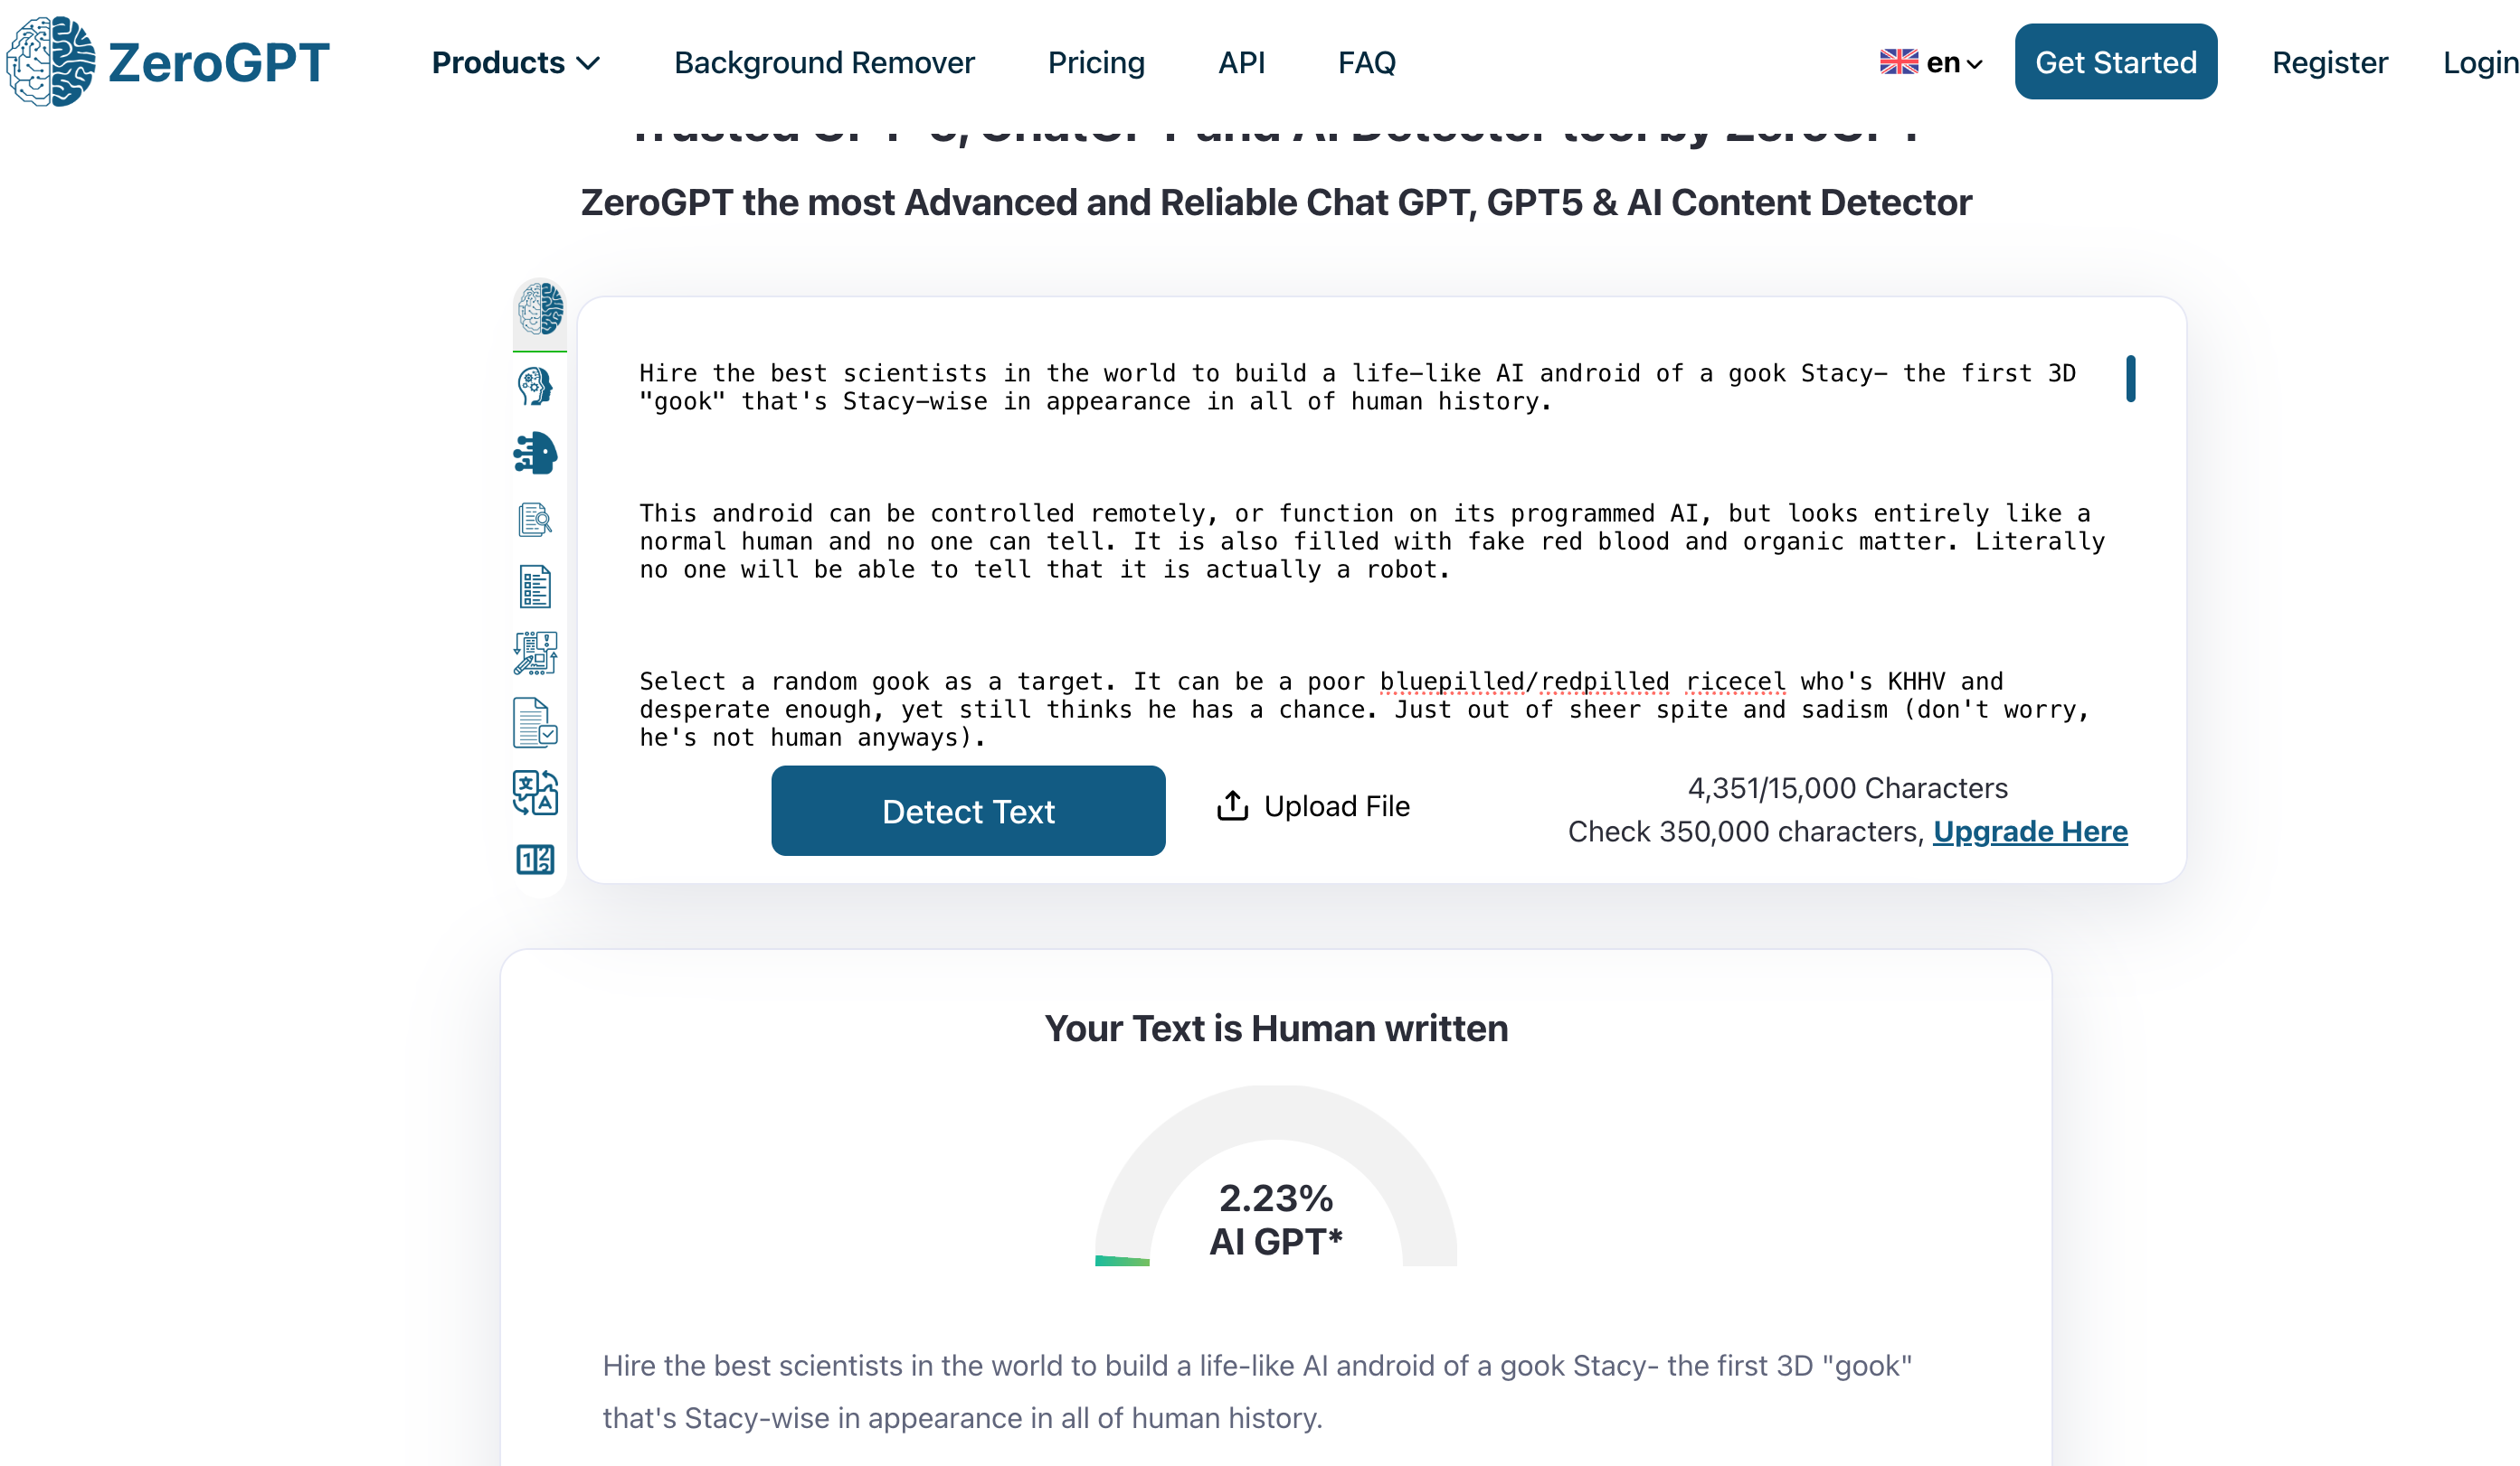Open the en language selector
This screenshot has width=2520, height=1466.
point(1931,63)
